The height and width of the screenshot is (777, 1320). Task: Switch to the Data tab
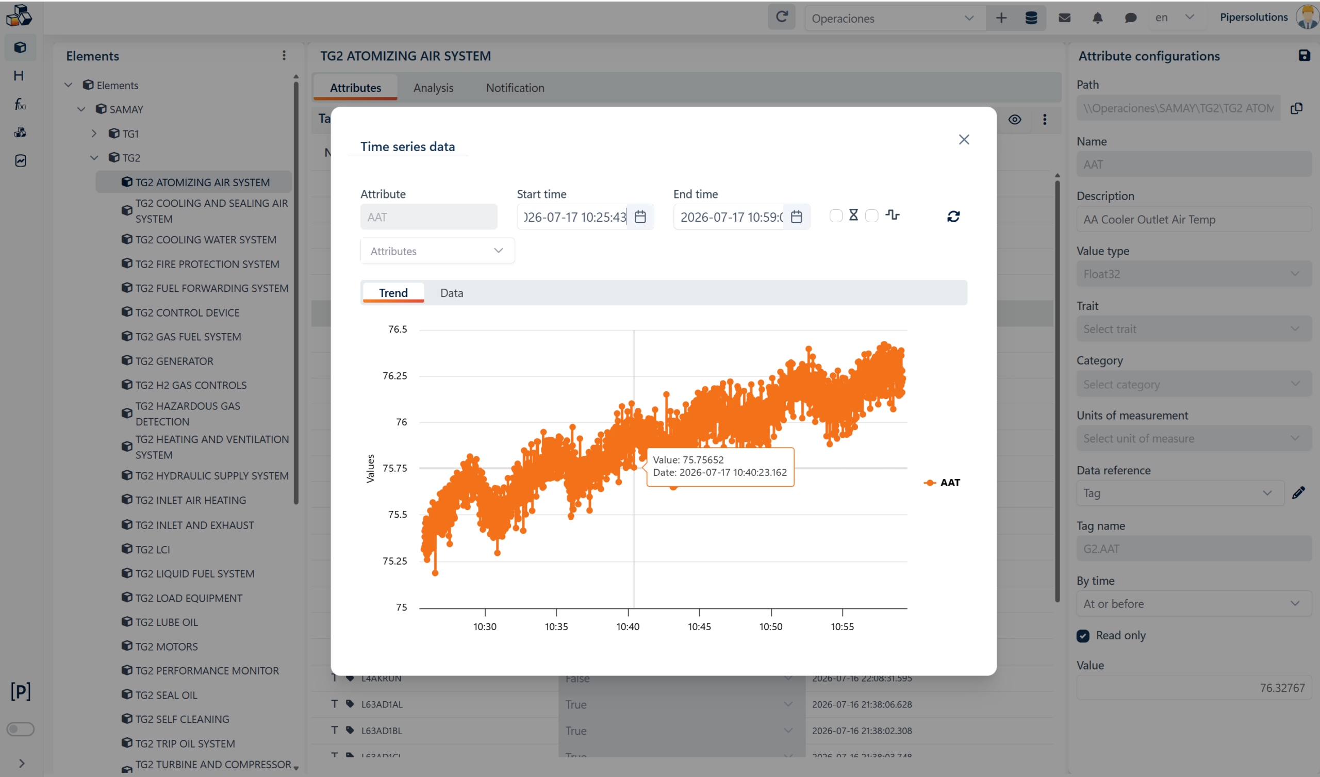tap(452, 293)
